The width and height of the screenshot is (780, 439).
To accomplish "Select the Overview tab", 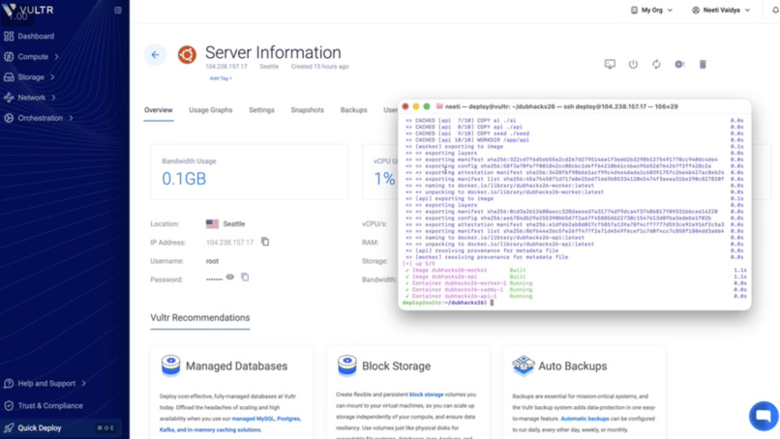I will (x=158, y=110).
